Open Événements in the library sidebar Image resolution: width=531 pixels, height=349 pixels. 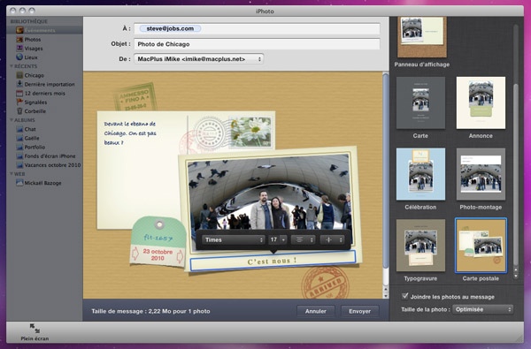44,30
